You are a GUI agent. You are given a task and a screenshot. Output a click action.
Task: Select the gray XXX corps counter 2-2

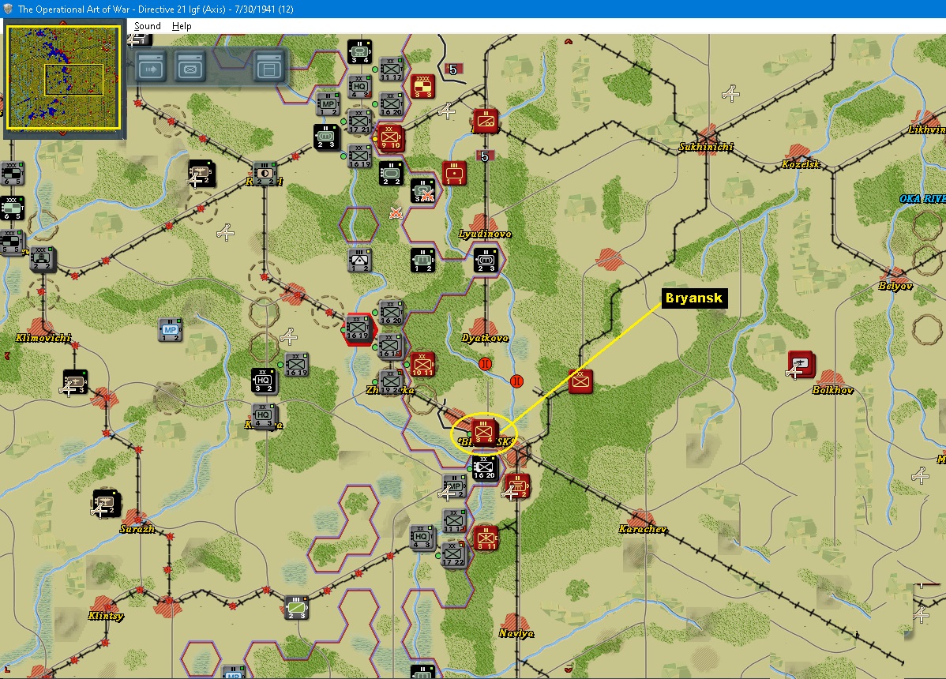click(x=42, y=259)
